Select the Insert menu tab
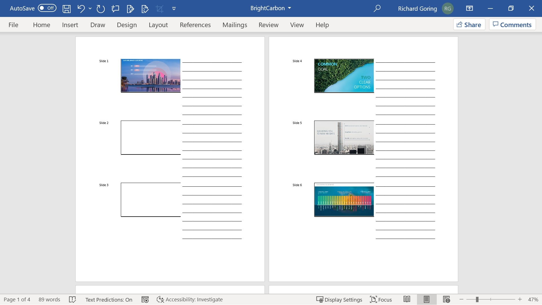542x305 pixels. point(70,25)
